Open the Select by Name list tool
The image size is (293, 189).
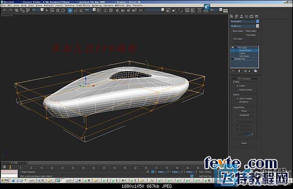[52, 10]
